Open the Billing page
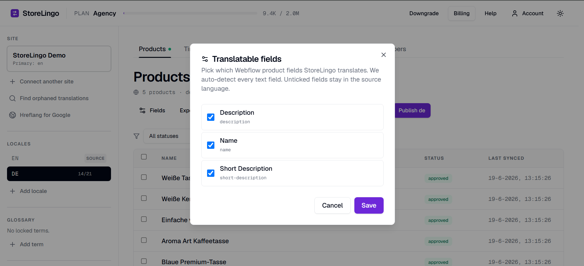This screenshot has width=584, height=266. (461, 13)
